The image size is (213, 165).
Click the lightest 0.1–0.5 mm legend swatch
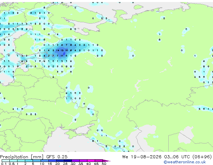coord(6,161)
